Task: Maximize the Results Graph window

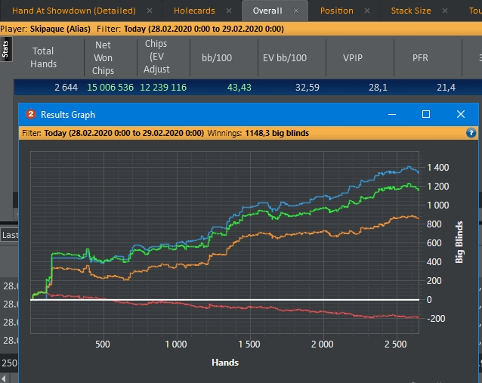Action: tap(426, 114)
